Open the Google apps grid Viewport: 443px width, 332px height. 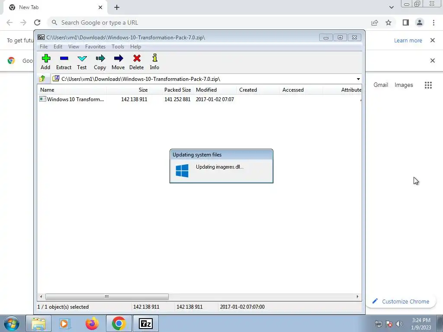[428, 85]
